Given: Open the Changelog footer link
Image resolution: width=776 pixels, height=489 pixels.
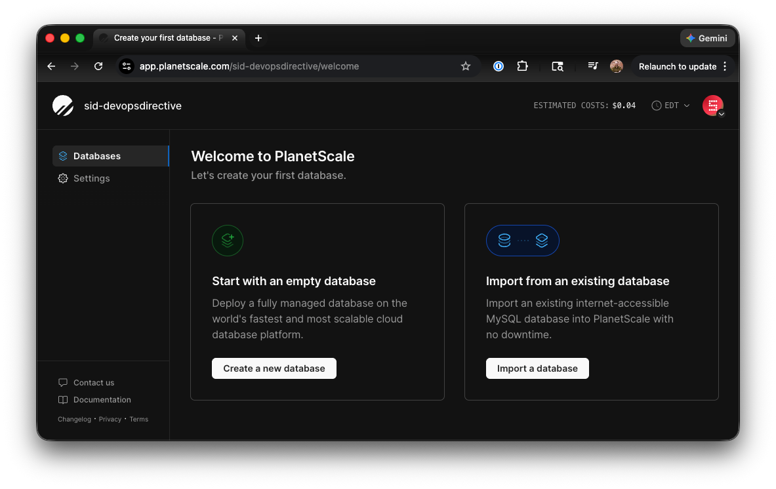Looking at the screenshot, I should click(x=74, y=420).
